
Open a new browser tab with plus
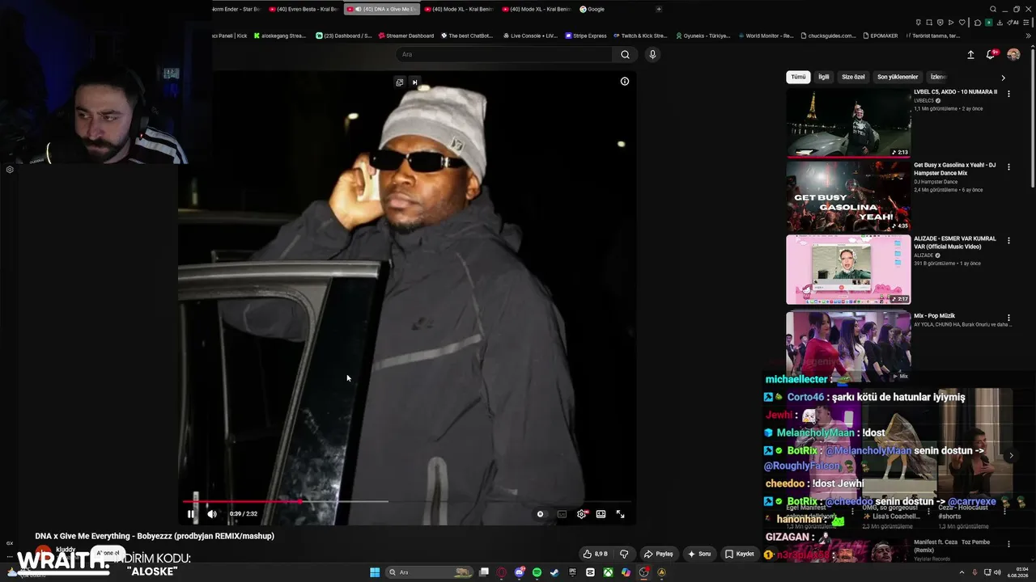(x=659, y=9)
